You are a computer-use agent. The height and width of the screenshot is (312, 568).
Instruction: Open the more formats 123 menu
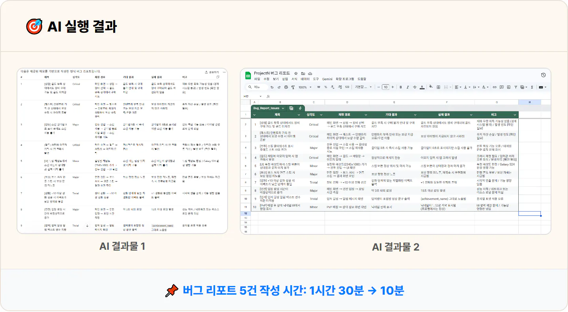(347, 87)
